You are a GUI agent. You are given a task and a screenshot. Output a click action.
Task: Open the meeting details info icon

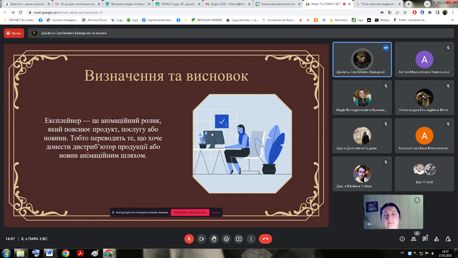tap(402, 239)
